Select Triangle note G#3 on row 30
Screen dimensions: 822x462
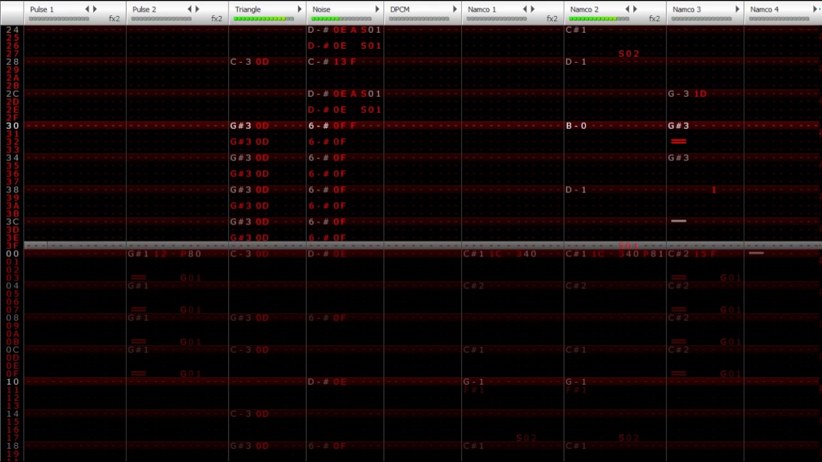tap(241, 126)
